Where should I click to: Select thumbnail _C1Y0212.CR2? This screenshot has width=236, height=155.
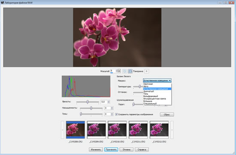159,130
